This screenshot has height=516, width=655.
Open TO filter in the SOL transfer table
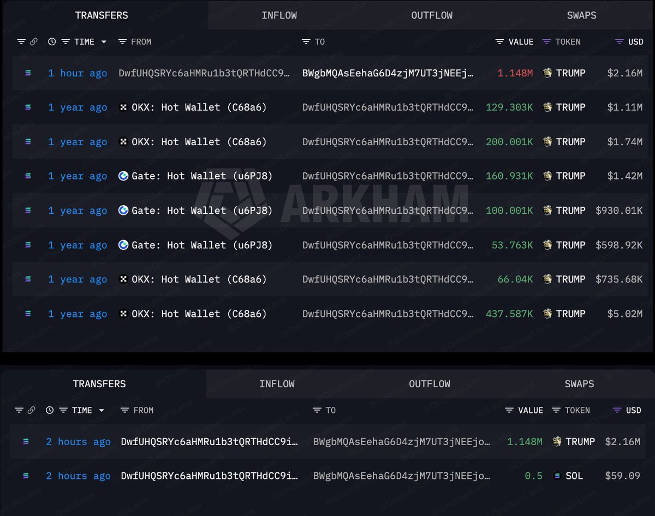(318, 411)
